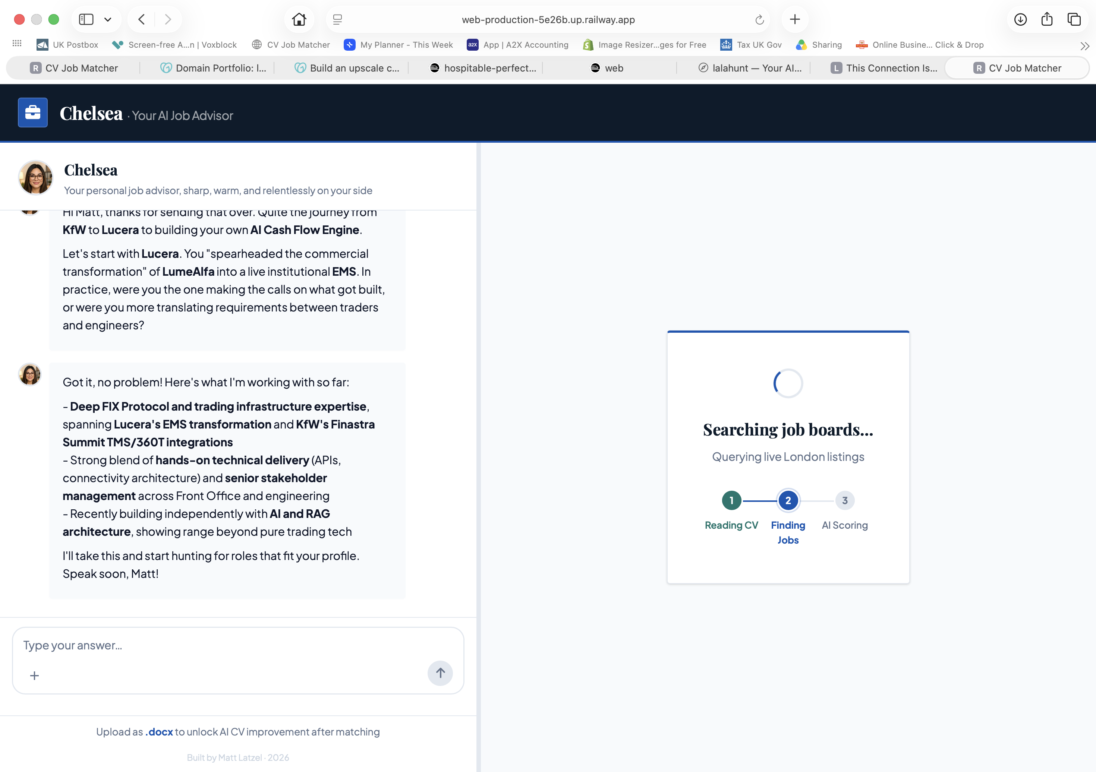The height and width of the screenshot is (772, 1096).
Task: Click the Chelsea title in the header
Action: tap(91, 114)
